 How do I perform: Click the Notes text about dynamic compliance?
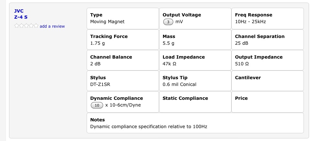[148, 127]
